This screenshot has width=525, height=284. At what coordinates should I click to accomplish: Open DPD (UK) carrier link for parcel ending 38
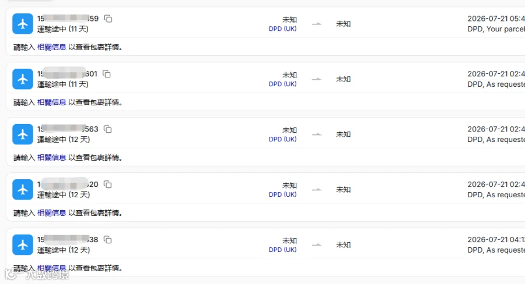tap(282, 250)
